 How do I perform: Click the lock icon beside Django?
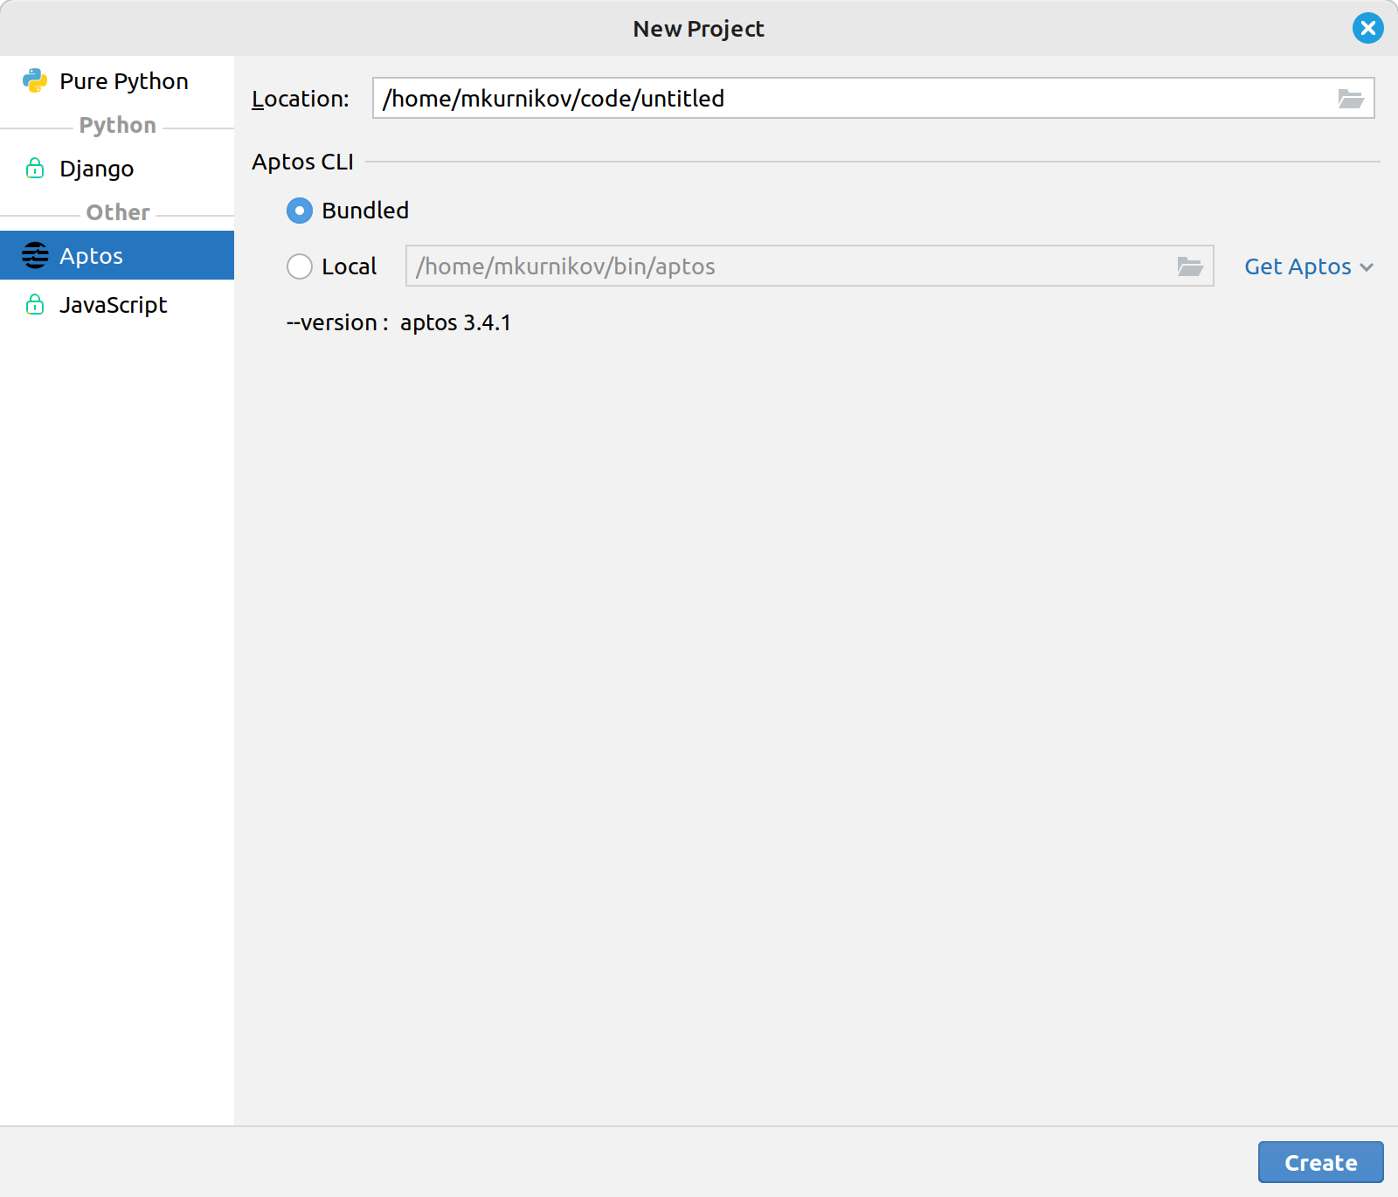click(x=35, y=168)
